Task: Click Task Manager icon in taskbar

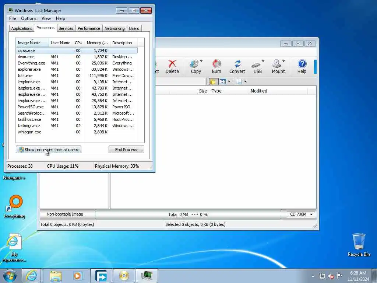Action: pos(147,276)
